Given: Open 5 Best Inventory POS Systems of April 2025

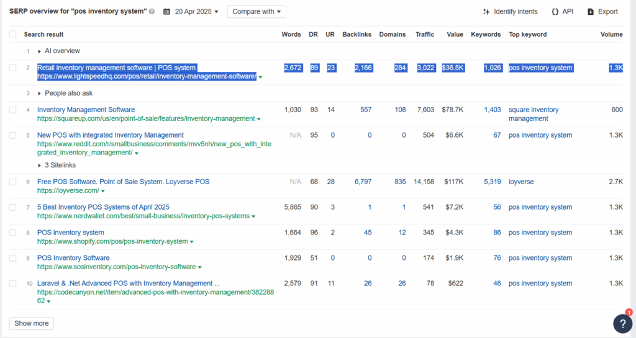Looking at the screenshot, I should [x=104, y=207].
